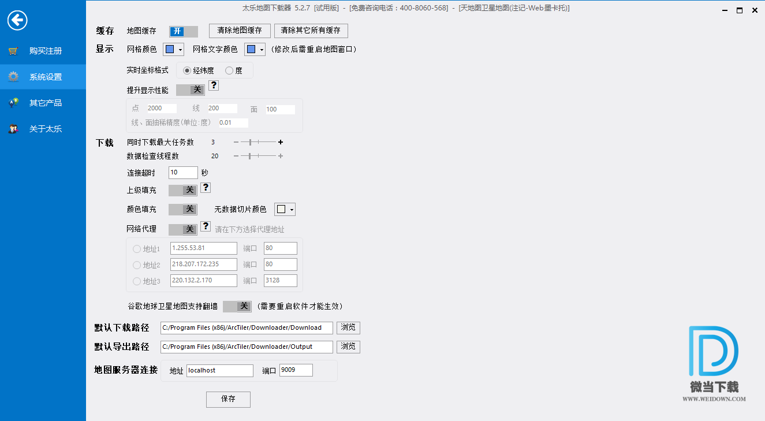Click 同时下载最大任务数 slider track
765x421 pixels.
[x=258, y=142]
